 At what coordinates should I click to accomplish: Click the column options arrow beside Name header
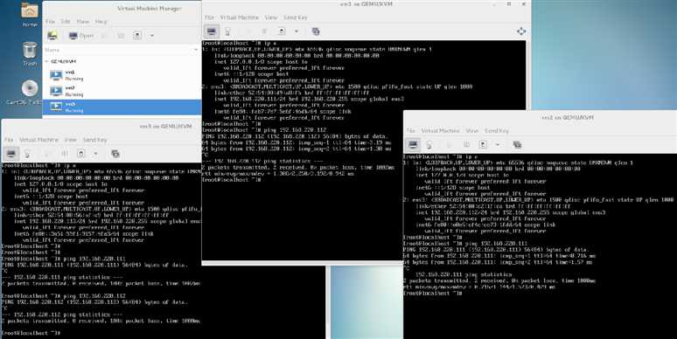[196, 50]
